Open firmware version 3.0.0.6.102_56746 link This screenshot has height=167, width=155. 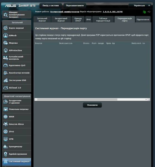coord(112,12)
